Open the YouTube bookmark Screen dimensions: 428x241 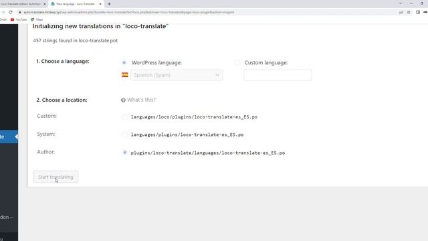[19, 19]
